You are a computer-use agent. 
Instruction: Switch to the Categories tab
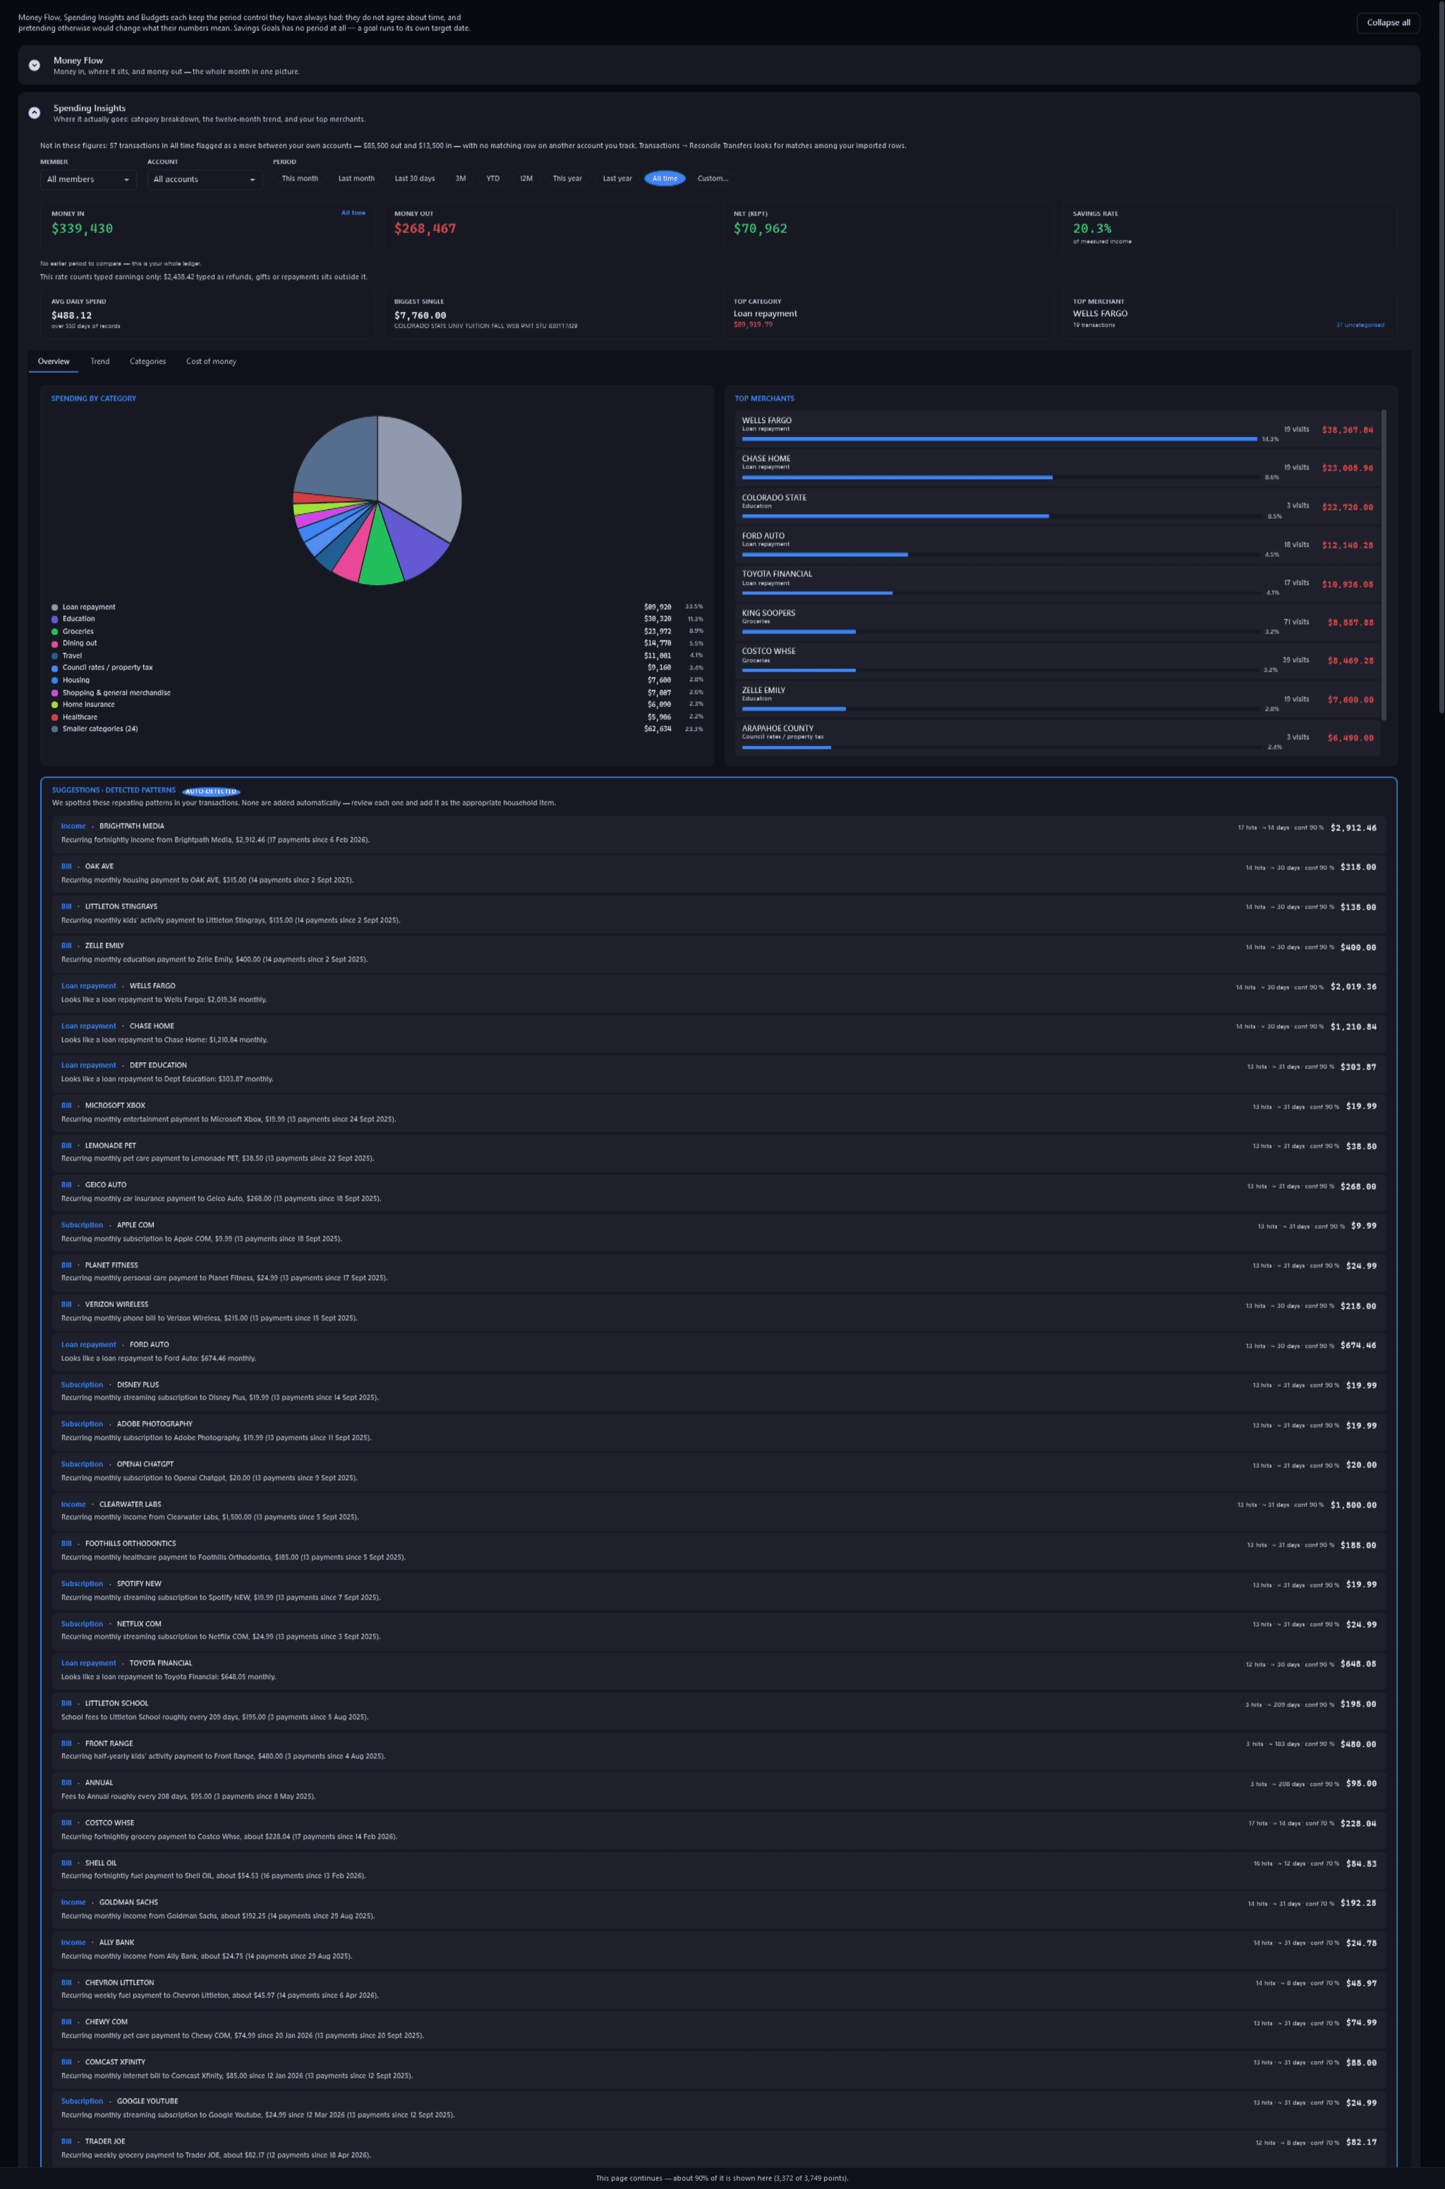148,361
